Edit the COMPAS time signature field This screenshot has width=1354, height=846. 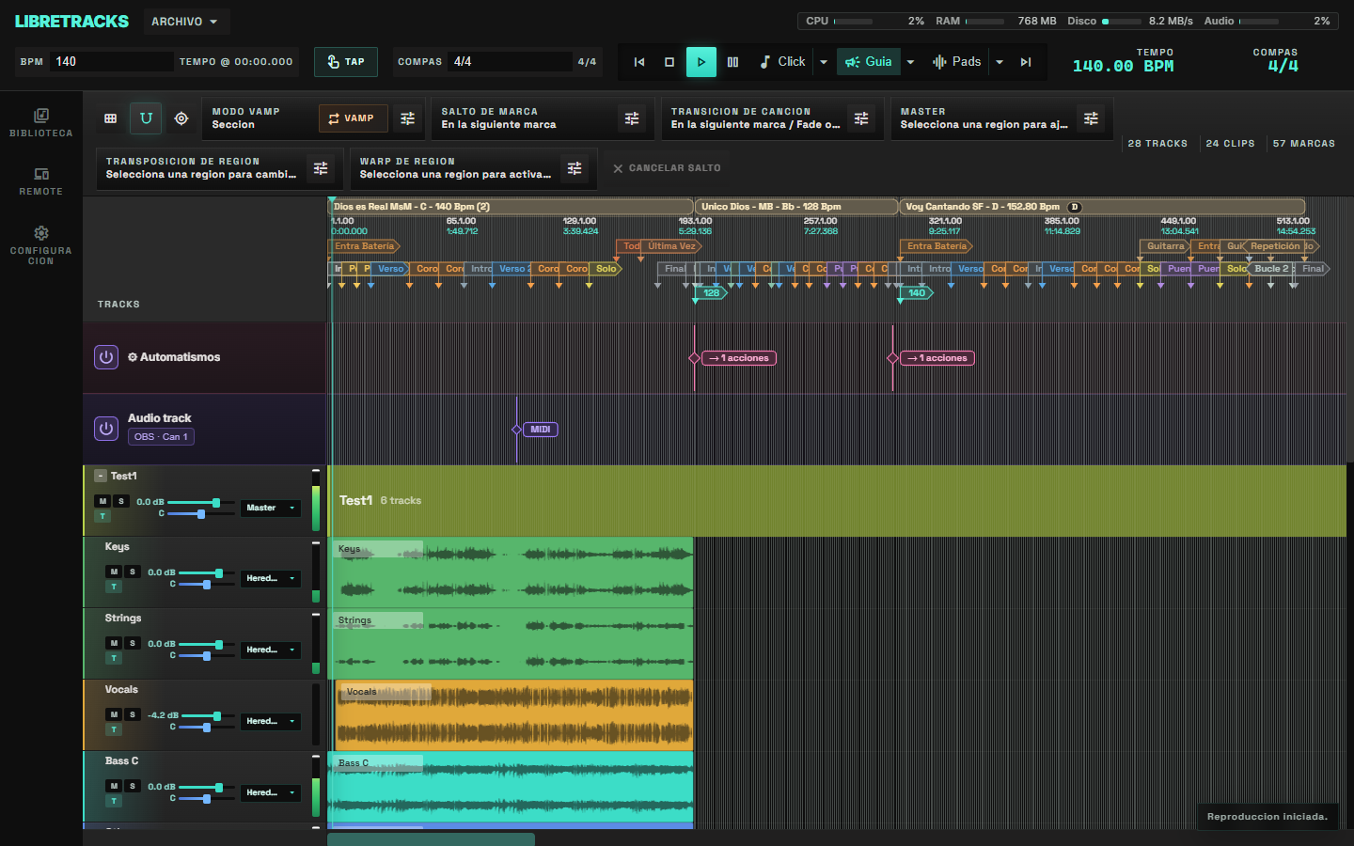[510, 62]
